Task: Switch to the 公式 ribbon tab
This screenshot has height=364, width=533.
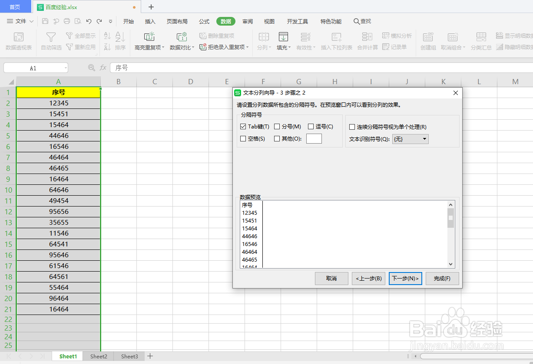Action: tap(204, 21)
